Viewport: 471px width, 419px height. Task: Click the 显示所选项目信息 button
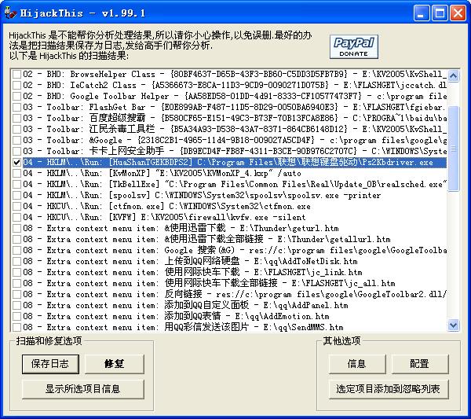tap(83, 389)
